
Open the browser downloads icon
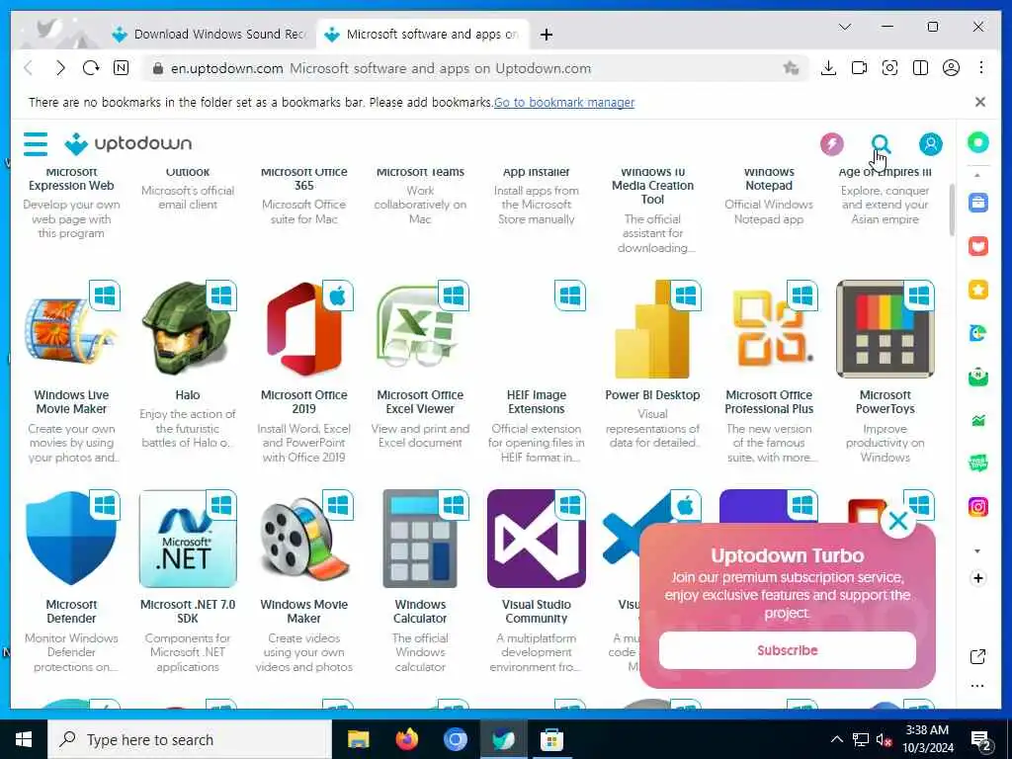[828, 68]
